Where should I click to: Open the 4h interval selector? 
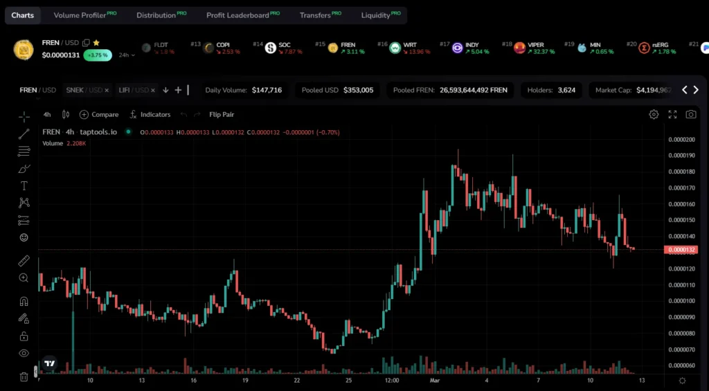click(x=47, y=114)
